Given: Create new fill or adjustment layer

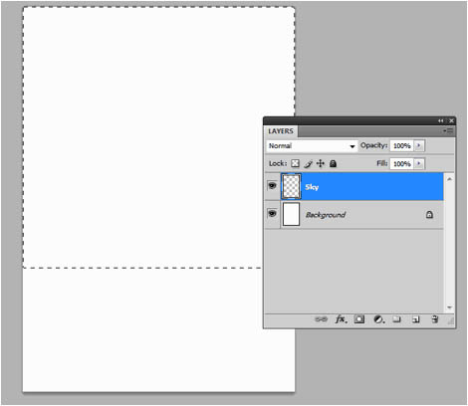Looking at the screenshot, I should pos(378,319).
